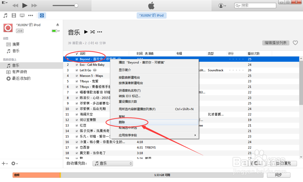Viewport: 303px width, 182px height.
Task: Click the rating dots for Beyond row
Action: (236, 59)
